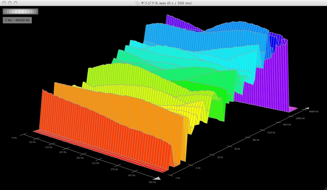Open the 2 Hz – 40000 Hz range selector
327x190 pixels.
(17, 20)
